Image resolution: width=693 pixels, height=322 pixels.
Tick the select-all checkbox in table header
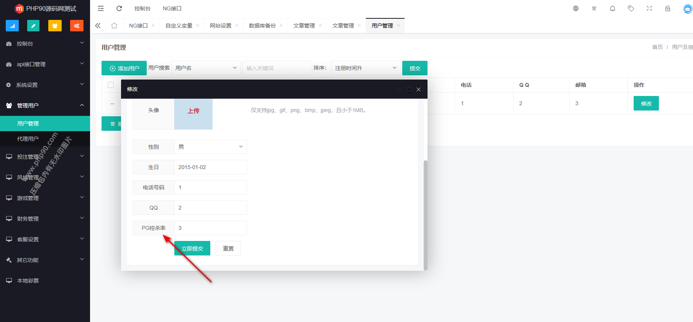[111, 85]
